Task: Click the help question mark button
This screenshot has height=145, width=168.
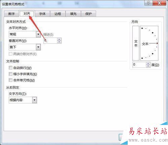Action: pos(149,3)
